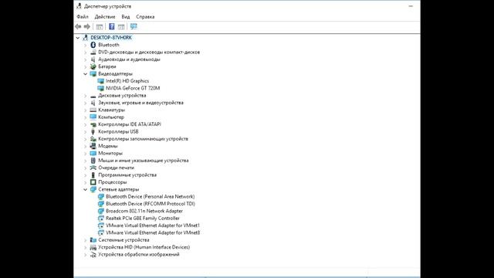Select Bluetooth Device (RFCOMM Protocol TDI)
The height and width of the screenshot is (278, 494).
click(x=151, y=204)
